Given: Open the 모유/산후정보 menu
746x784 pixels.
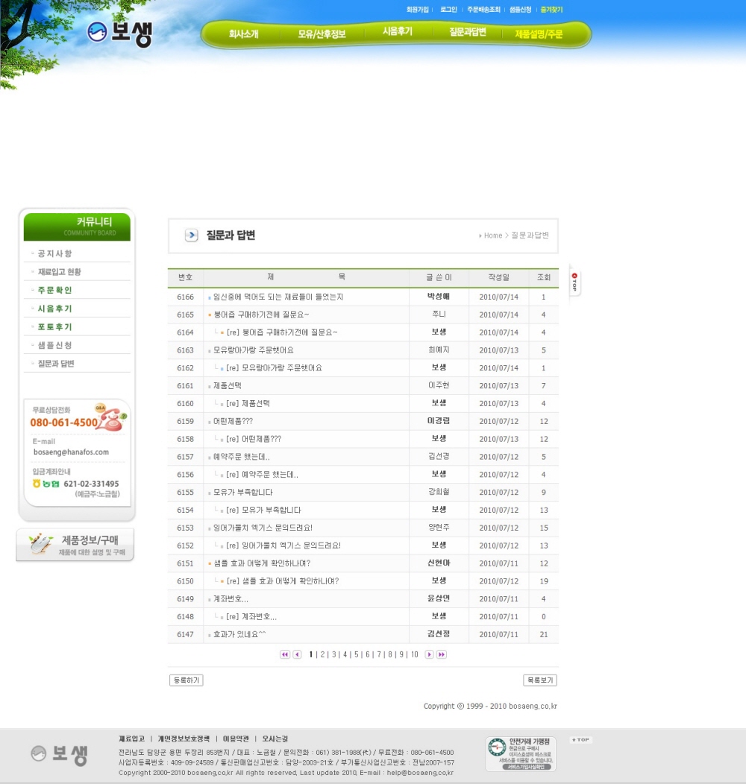Looking at the screenshot, I should [x=322, y=34].
